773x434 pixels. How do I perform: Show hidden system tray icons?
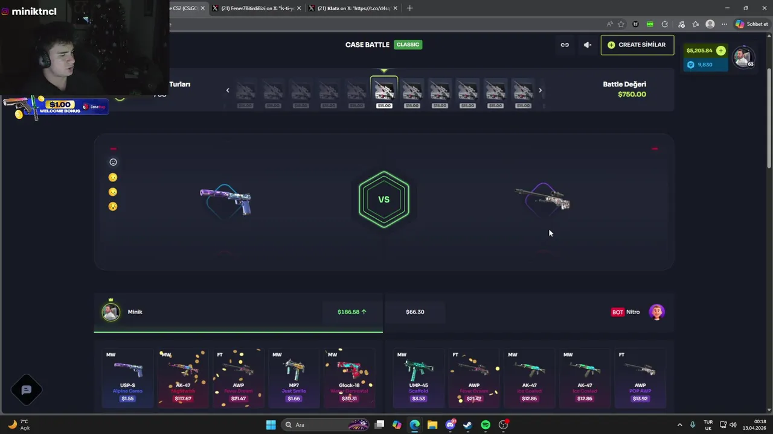click(x=679, y=425)
